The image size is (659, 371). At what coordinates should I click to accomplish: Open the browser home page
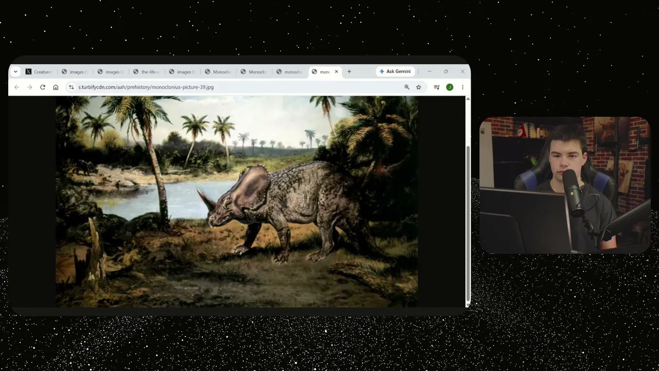pos(56,87)
